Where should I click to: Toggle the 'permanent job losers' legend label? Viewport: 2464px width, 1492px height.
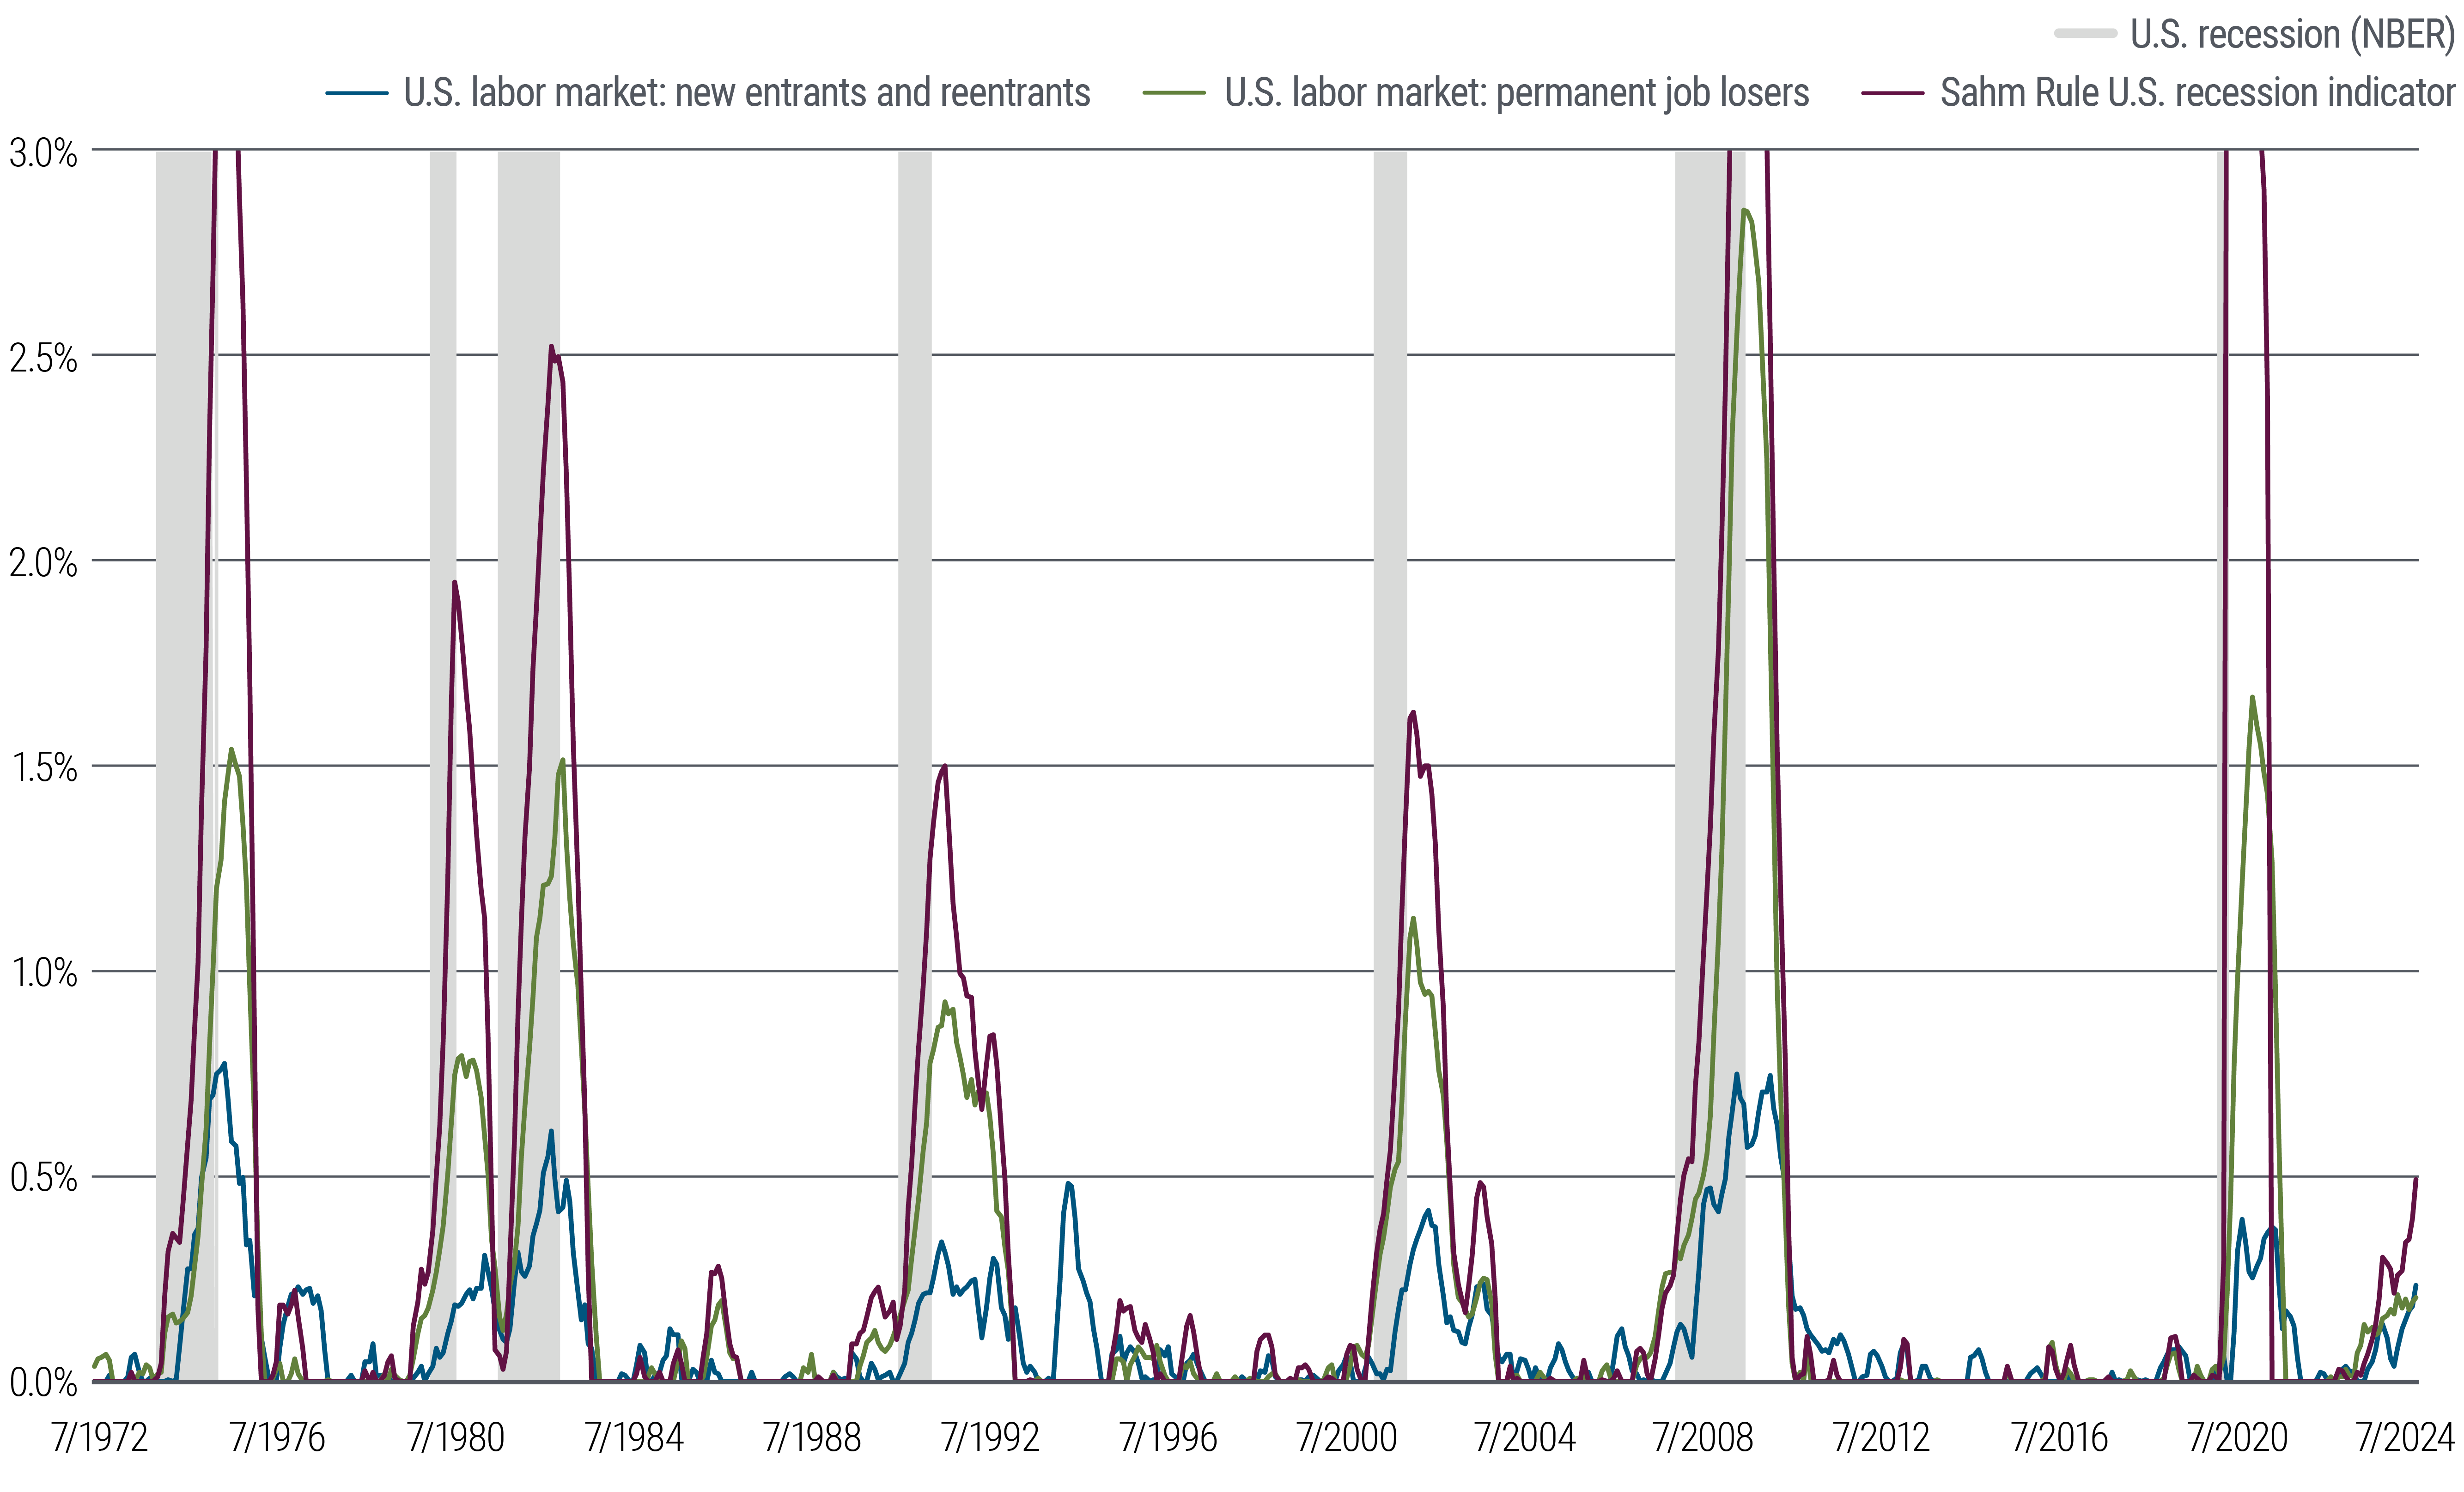pyautogui.click(x=1516, y=93)
